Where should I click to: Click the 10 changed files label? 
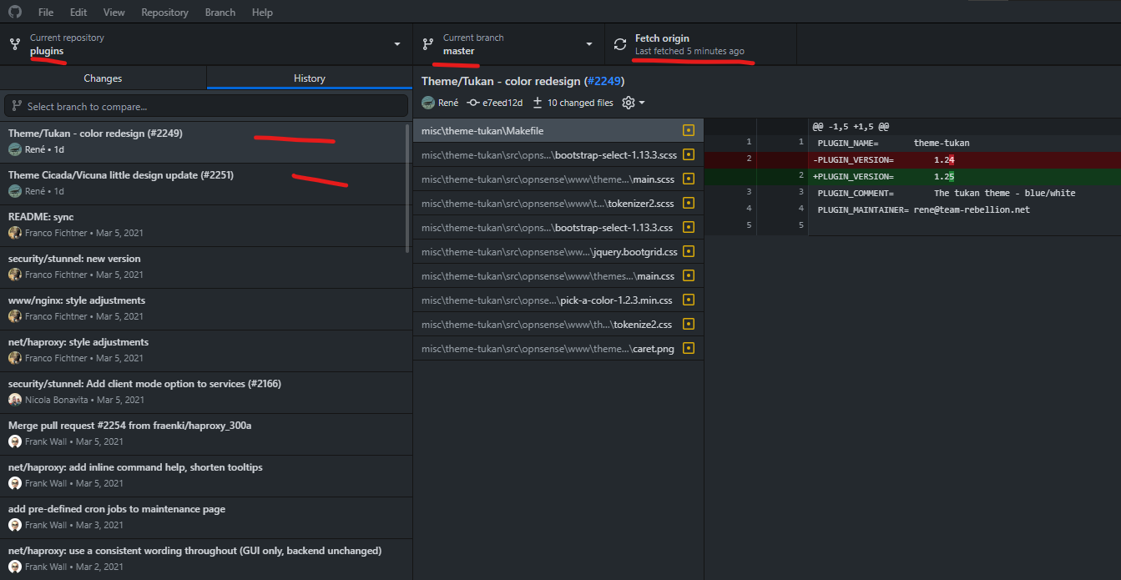580,103
